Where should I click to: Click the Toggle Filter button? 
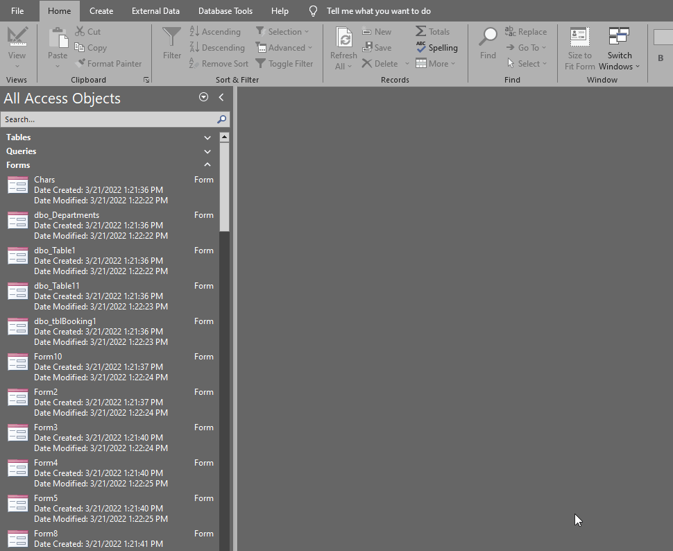coord(284,64)
